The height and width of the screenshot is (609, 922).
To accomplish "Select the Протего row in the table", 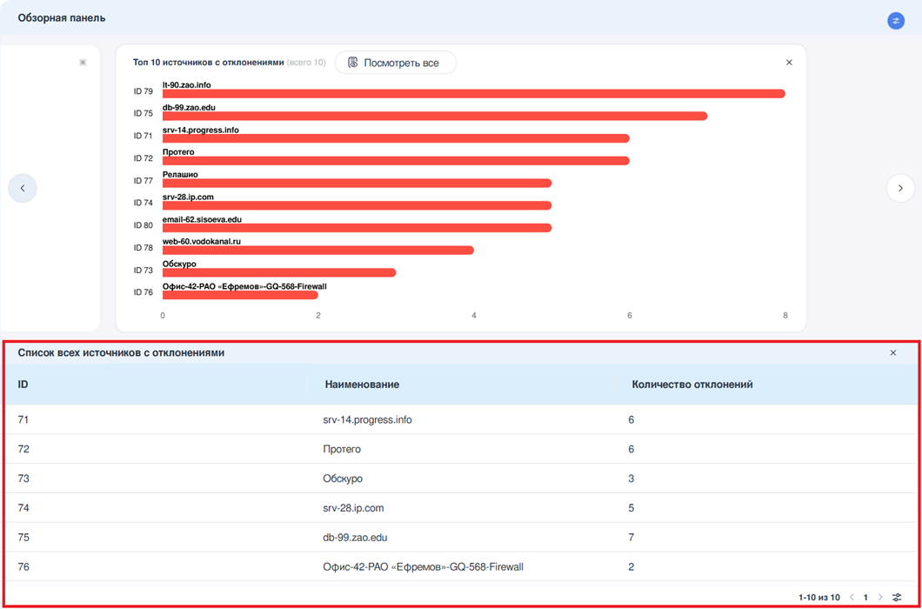I will click(342, 450).
